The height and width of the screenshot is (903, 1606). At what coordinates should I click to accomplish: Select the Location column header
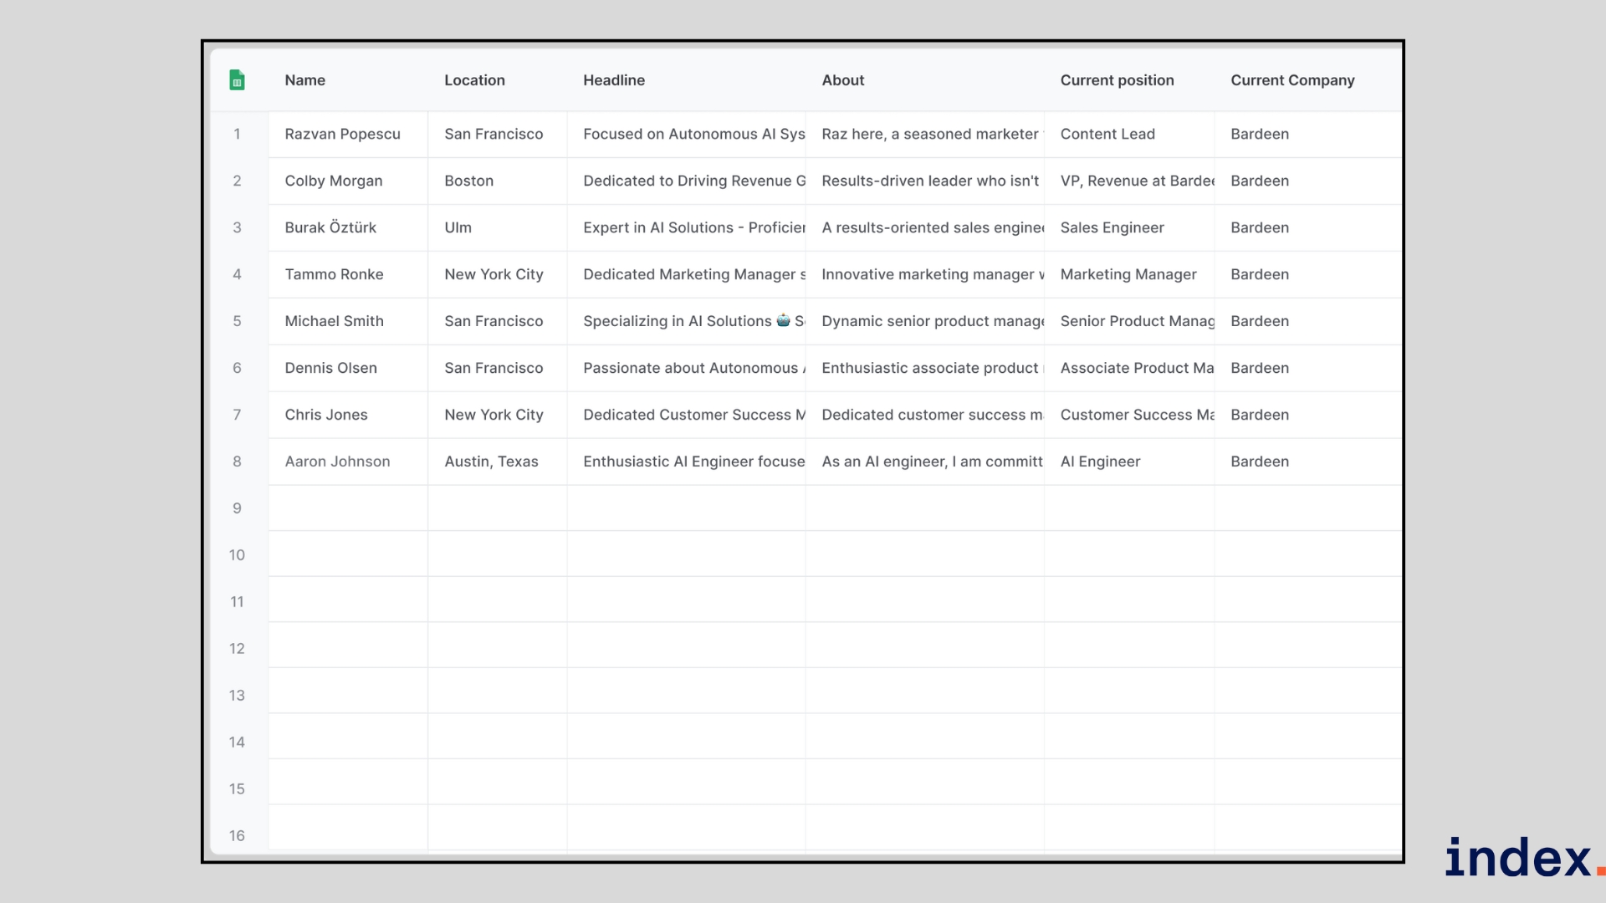coord(474,80)
